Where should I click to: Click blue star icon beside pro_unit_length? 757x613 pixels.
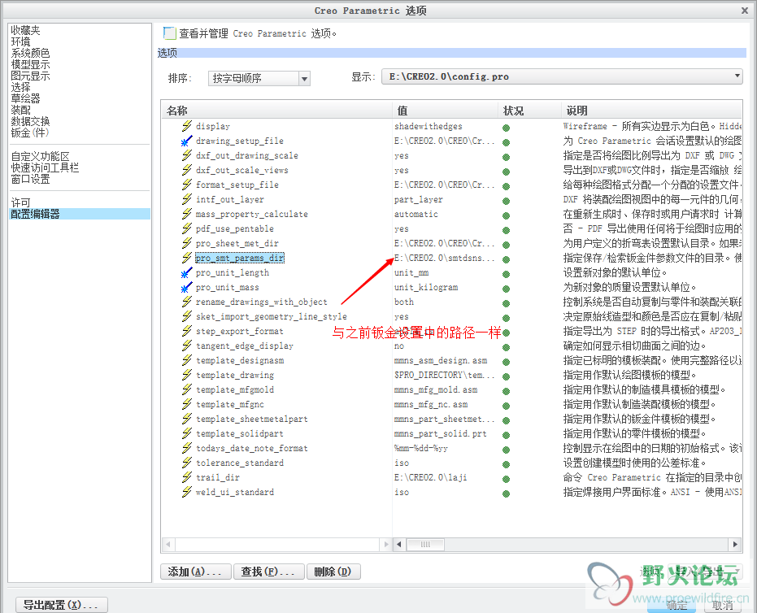(187, 272)
